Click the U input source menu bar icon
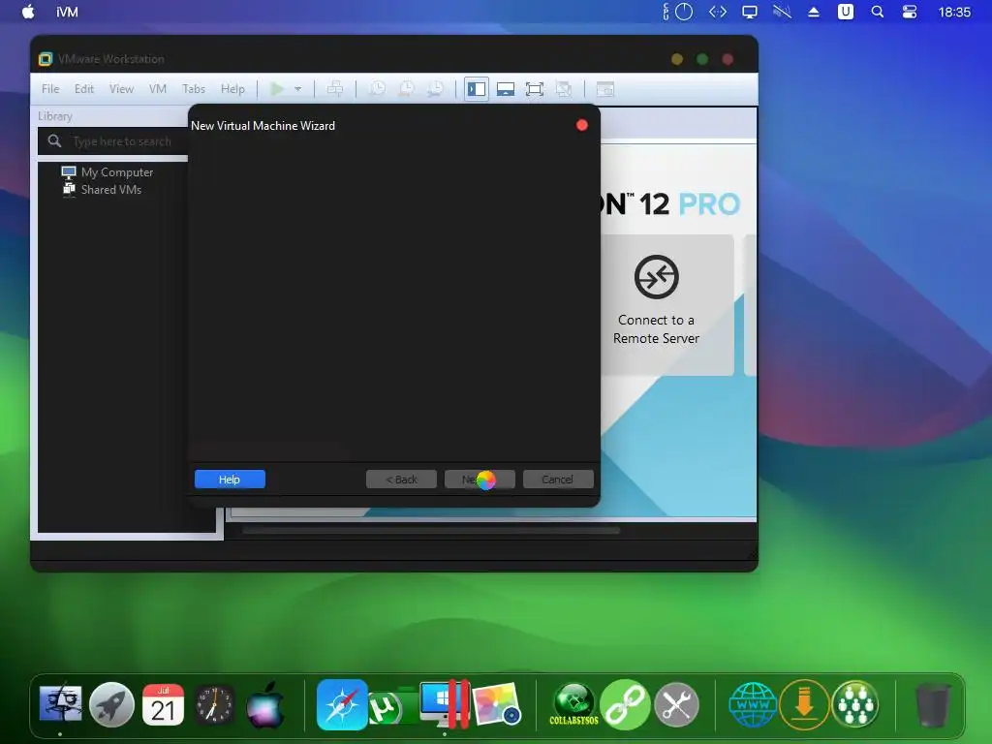The image size is (992, 744). click(x=846, y=12)
